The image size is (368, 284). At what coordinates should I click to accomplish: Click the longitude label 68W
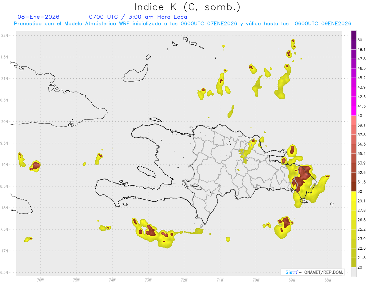point(328,280)
